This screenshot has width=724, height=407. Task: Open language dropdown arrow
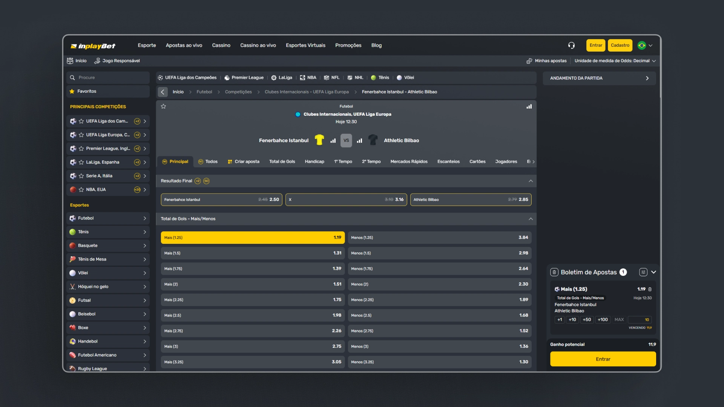pos(650,46)
